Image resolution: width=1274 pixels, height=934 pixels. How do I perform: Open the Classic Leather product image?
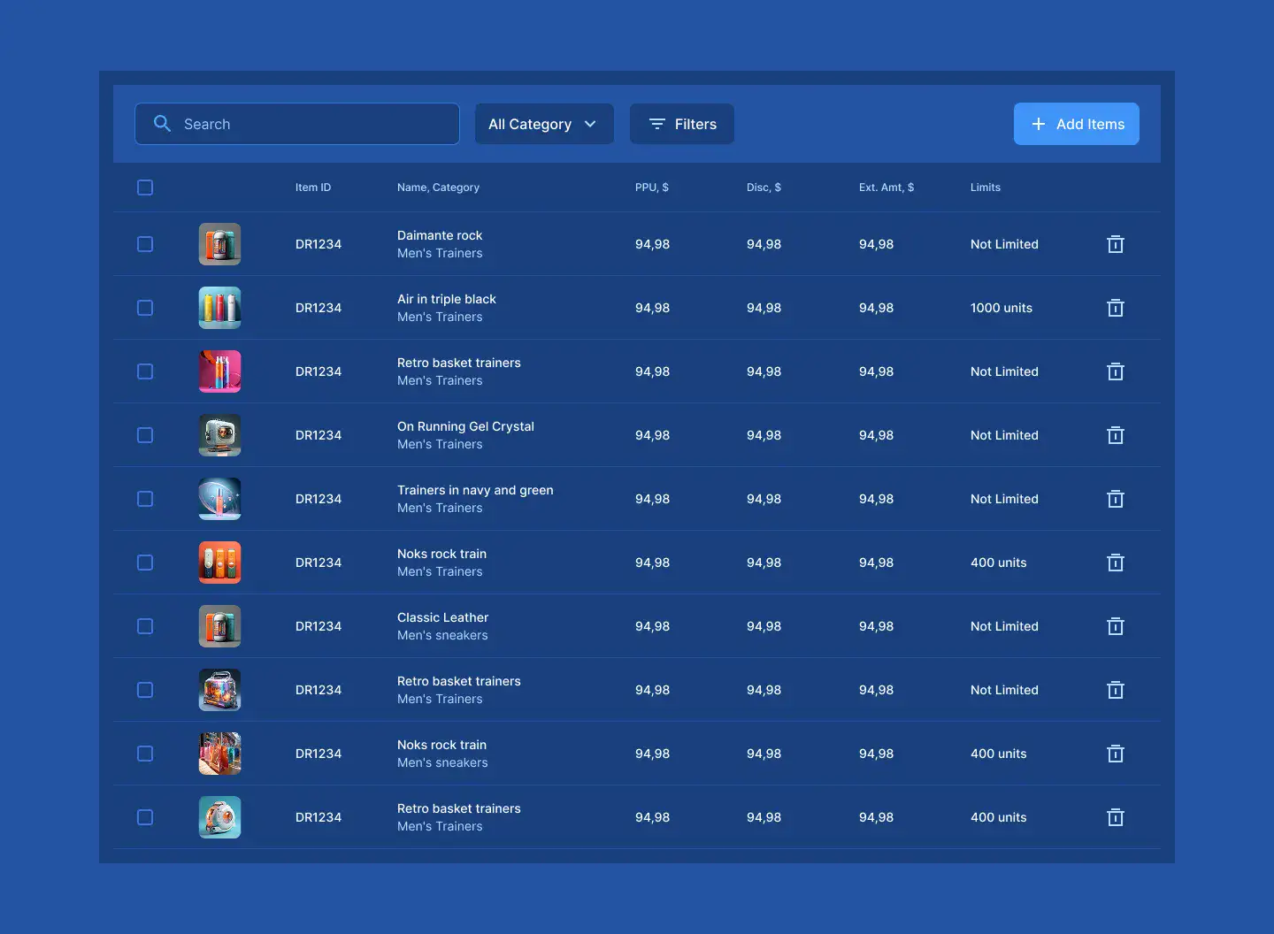[x=219, y=626]
